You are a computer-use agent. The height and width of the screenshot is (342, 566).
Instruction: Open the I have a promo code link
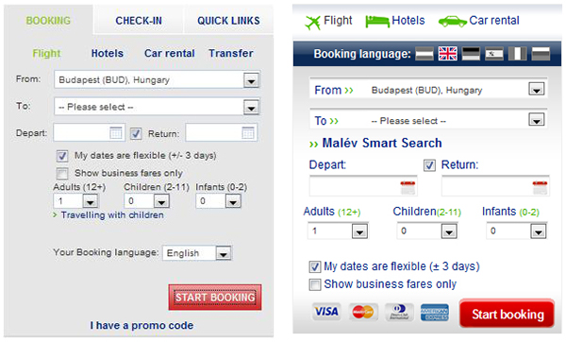coord(141,325)
